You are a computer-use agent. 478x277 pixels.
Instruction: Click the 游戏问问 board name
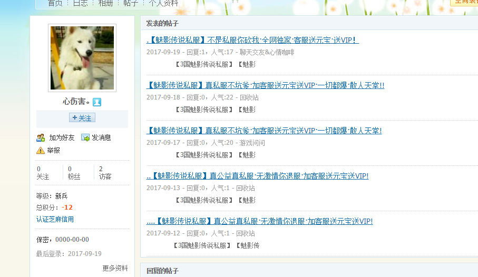pyautogui.click(x=252, y=143)
